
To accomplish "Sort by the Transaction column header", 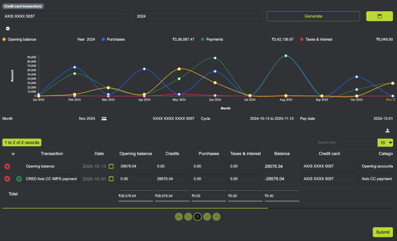I will pyautogui.click(x=52, y=154).
